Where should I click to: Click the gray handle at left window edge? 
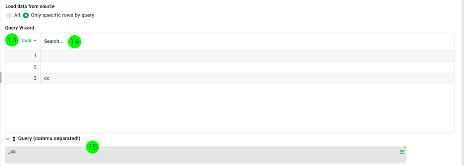[x=1, y=77]
